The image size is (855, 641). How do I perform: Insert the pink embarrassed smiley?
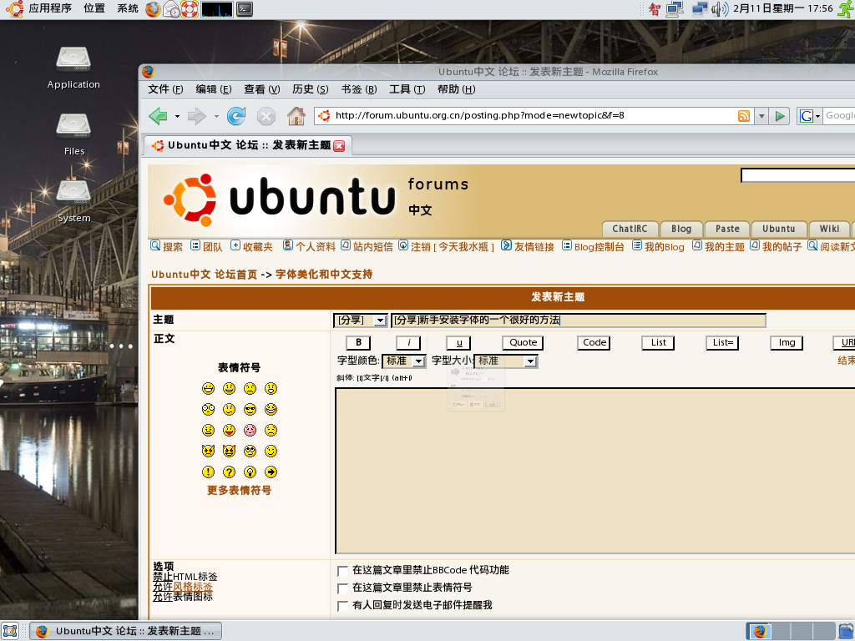click(250, 430)
